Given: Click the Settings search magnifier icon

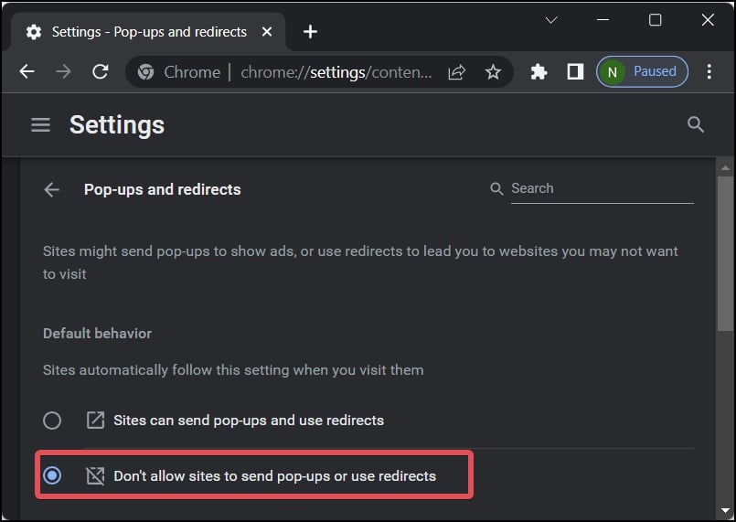Looking at the screenshot, I should (x=696, y=125).
